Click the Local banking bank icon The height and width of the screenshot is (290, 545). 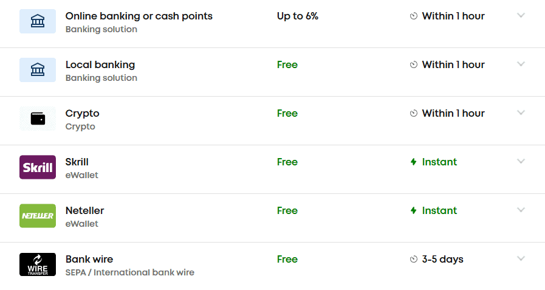[38, 71]
